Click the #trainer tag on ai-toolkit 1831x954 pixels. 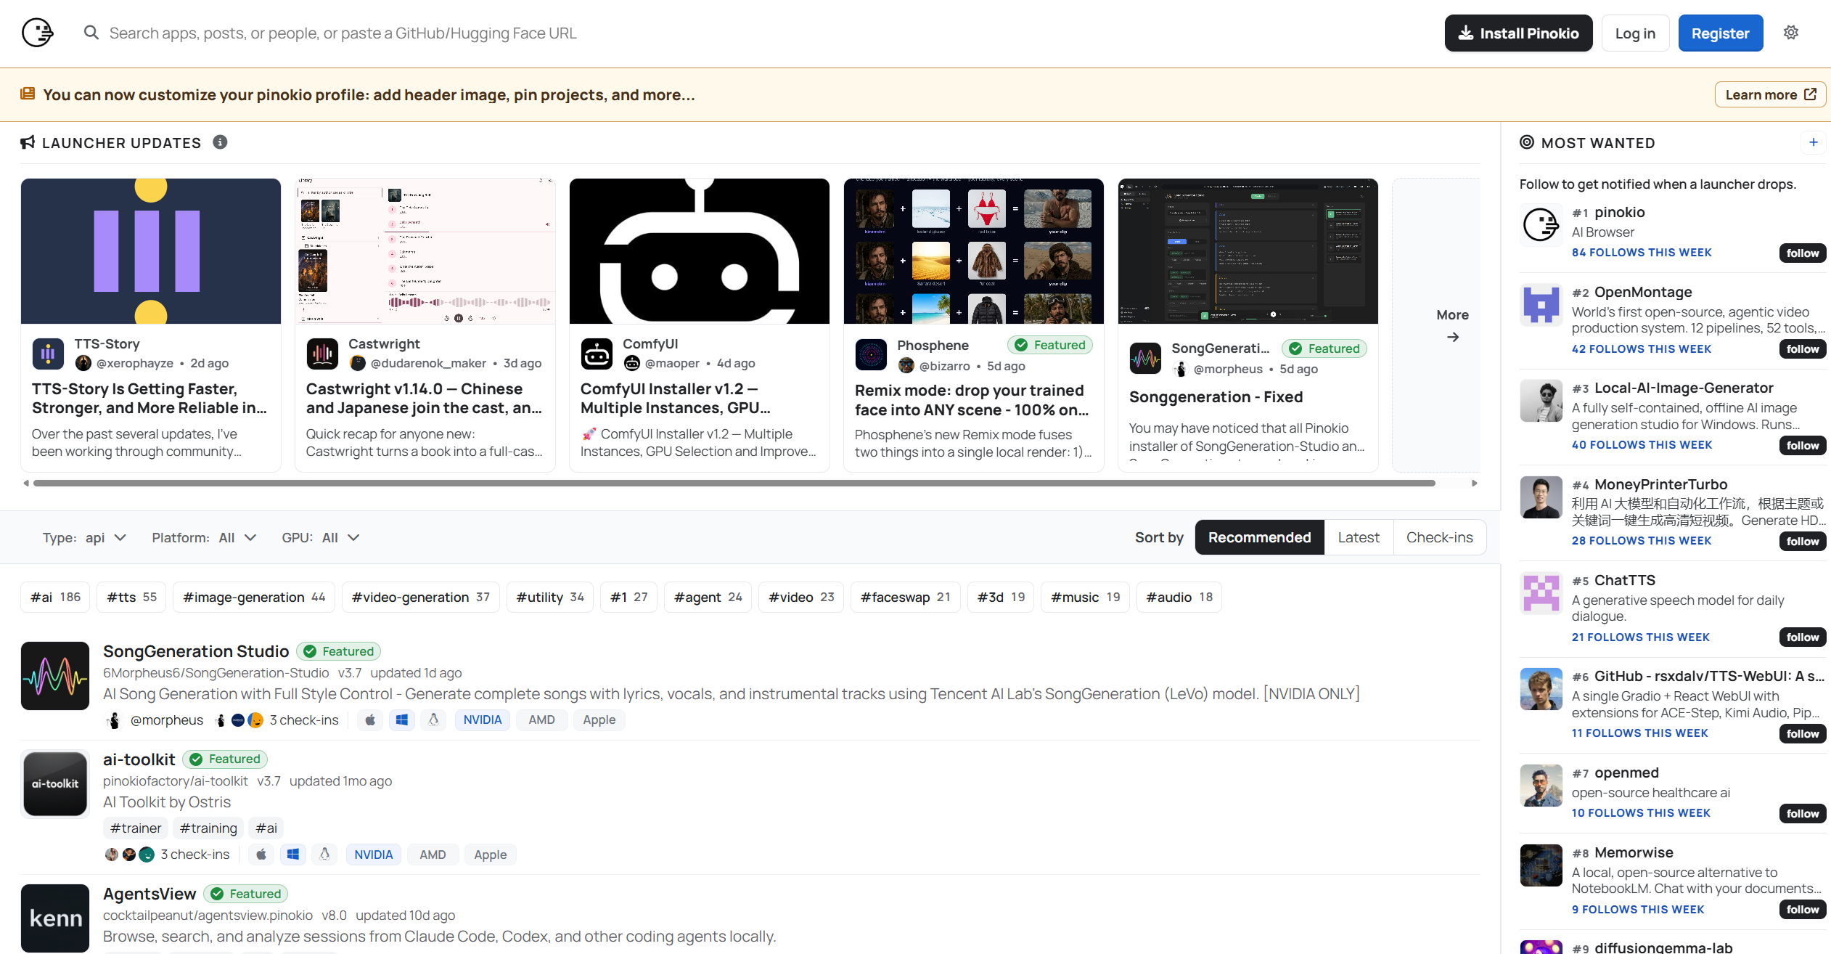point(136,828)
